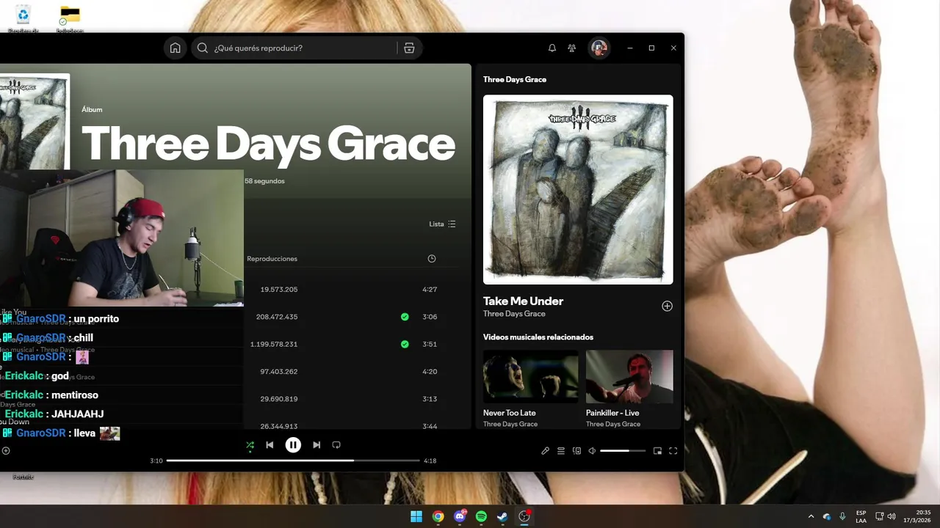
Task: Open the ESP LAA language switcher
Action: [x=861, y=516]
